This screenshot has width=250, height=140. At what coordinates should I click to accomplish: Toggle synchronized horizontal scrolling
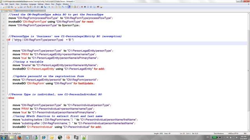click(x=59, y=7)
